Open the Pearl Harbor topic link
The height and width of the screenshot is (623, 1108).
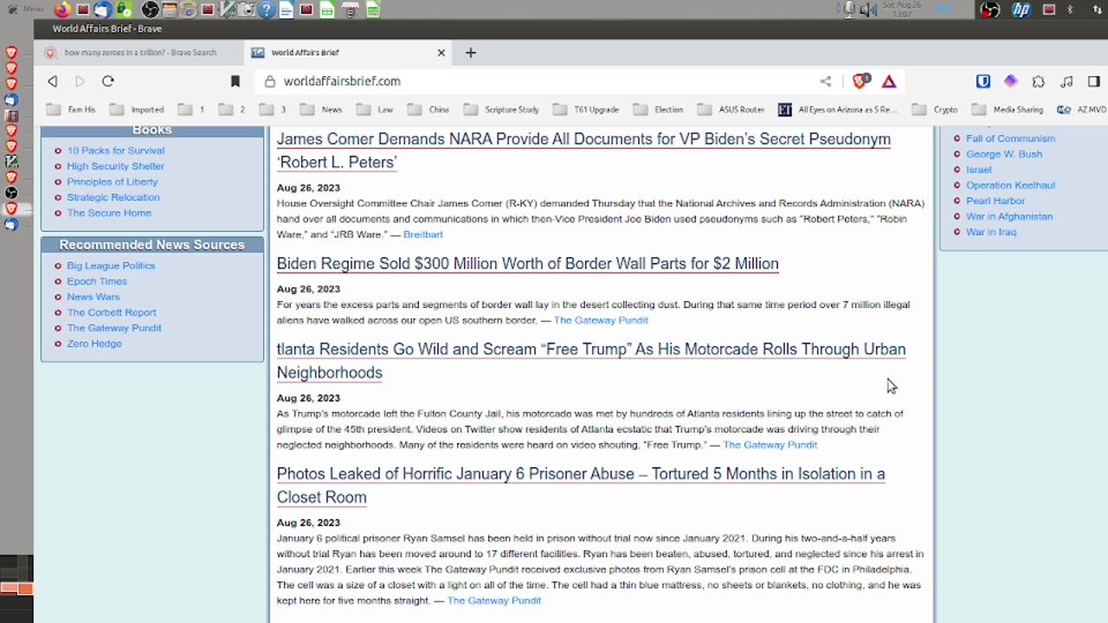coord(995,201)
